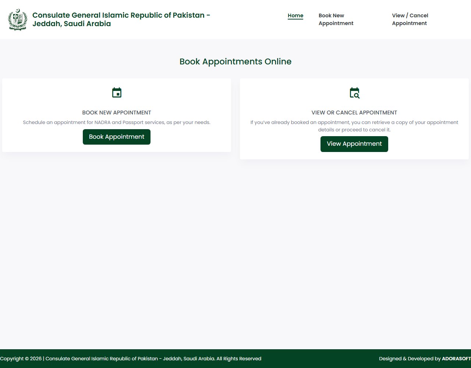Click the description about retrieving appointment details
Screen dimensions: 471x368
354,126
